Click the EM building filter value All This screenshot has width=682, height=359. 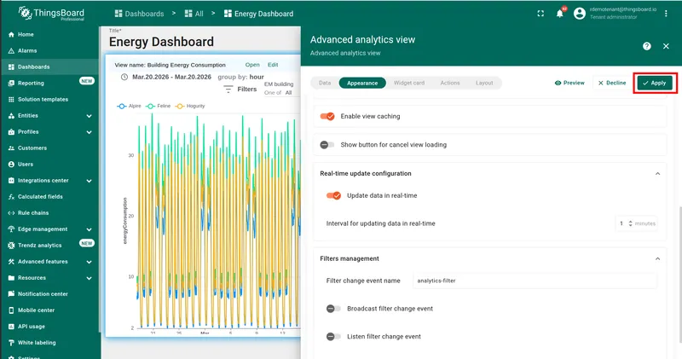(288, 93)
